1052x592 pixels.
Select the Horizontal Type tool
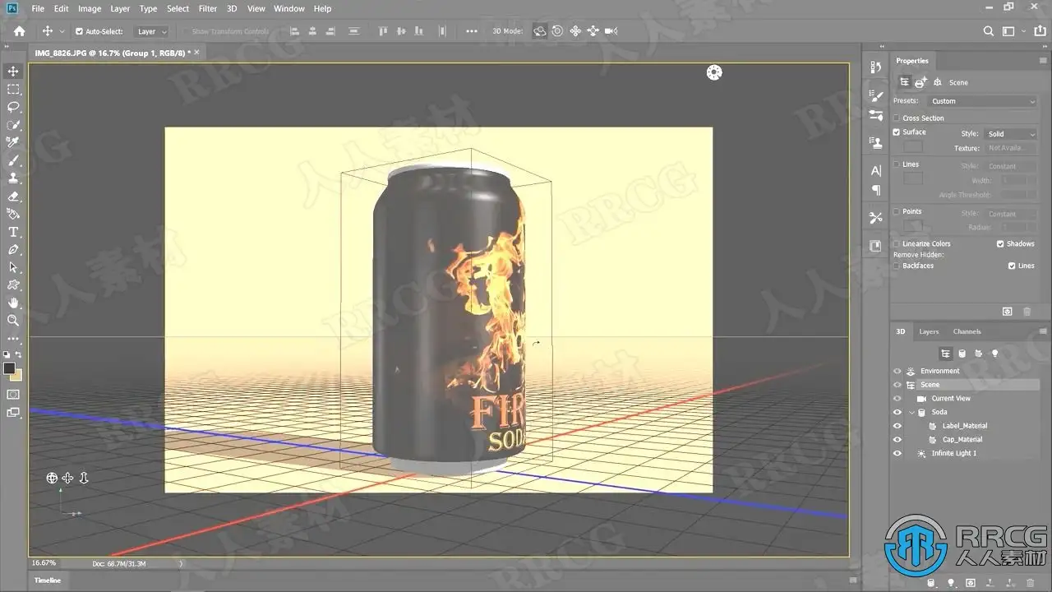(x=13, y=232)
